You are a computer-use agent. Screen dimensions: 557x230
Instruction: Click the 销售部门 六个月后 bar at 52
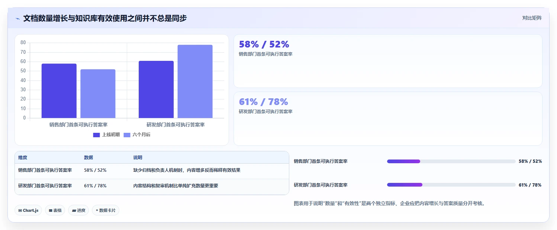coord(98,93)
